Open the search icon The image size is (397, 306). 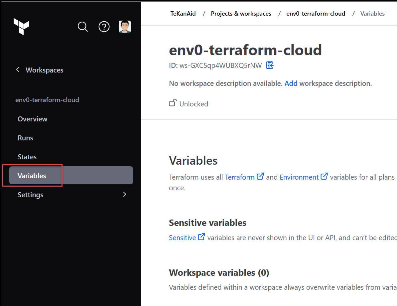click(x=82, y=27)
